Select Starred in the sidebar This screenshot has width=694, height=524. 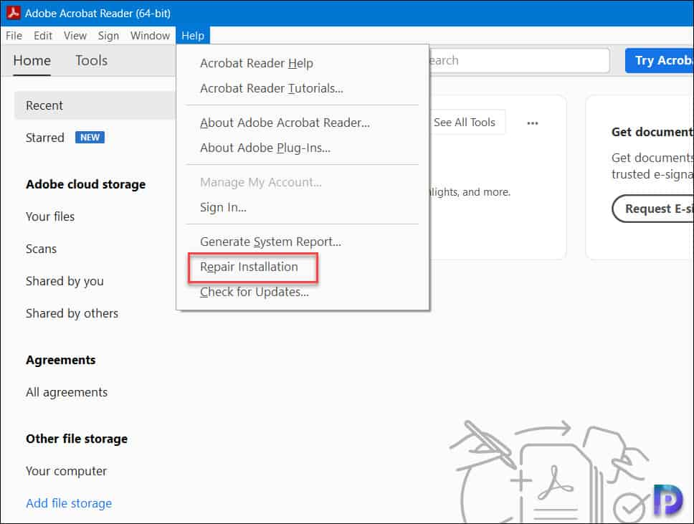pos(44,138)
